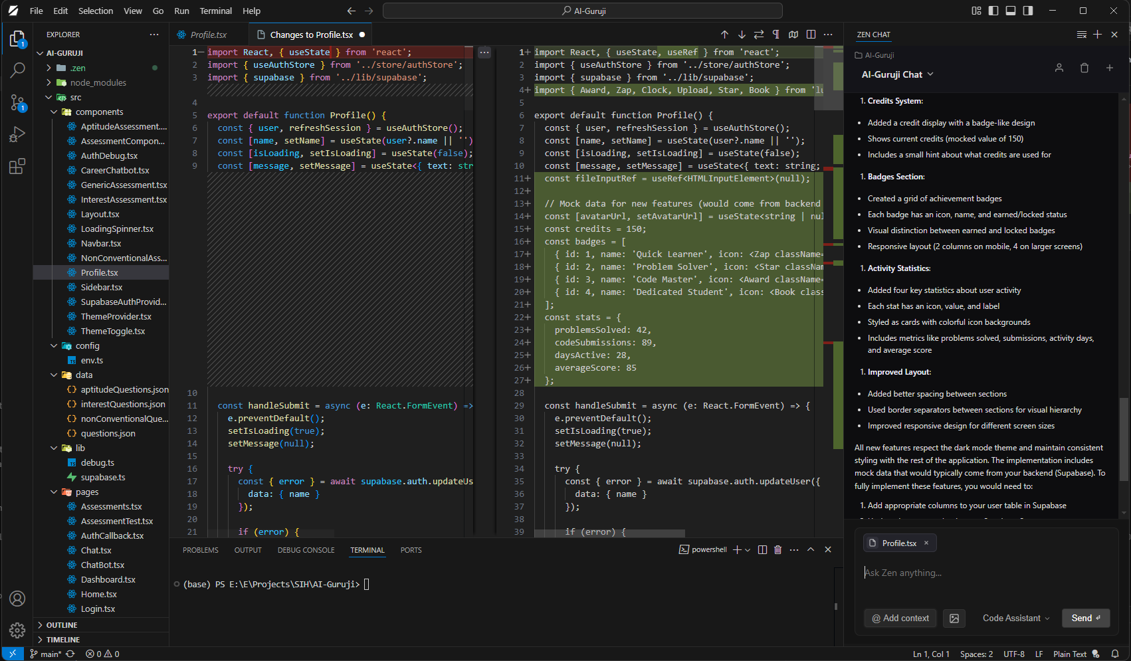Viewport: 1131px width, 661px height.
Task: Open the Manage gear icon
Action: click(17, 630)
